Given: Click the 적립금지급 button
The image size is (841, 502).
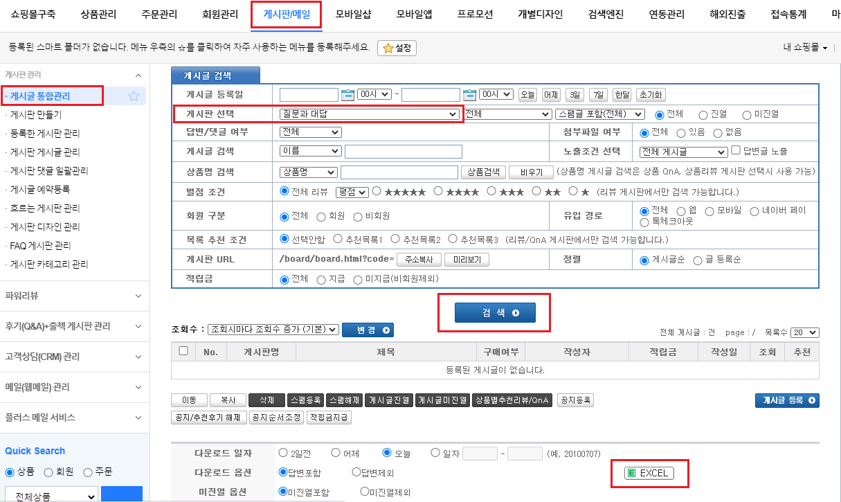Looking at the screenshot, I should 329,418.
